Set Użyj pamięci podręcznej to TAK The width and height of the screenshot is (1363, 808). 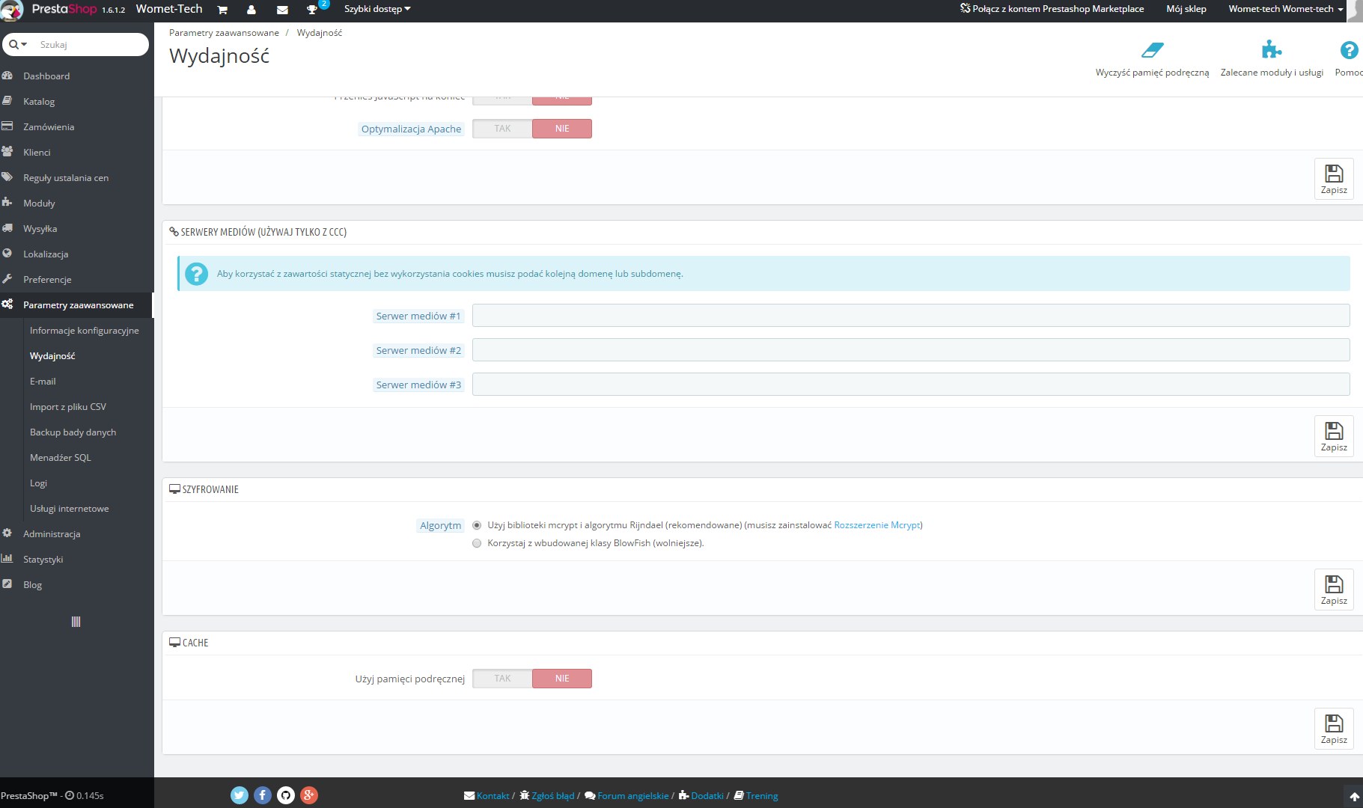click(x=502, y=679)
